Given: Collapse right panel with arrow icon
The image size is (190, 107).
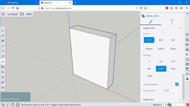Looking at the screenshot, I should click(x=187, y=14).
